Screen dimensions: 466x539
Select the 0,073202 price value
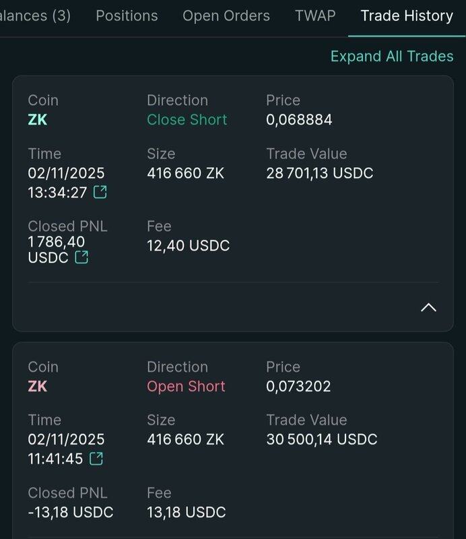click(x=298, y=387)
